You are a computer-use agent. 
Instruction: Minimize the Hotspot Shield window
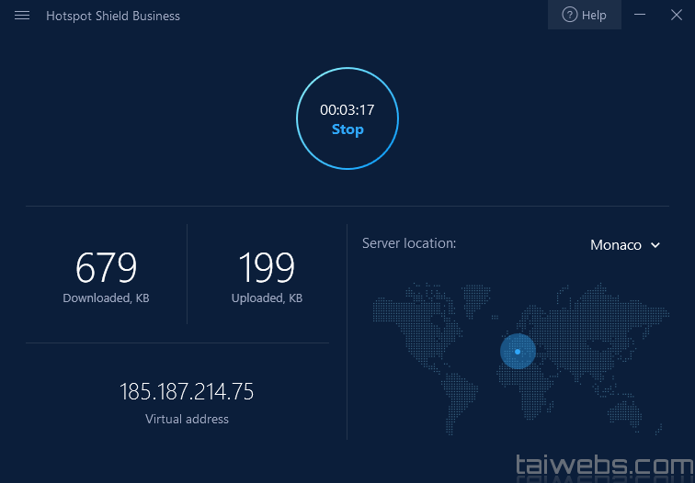tap(640, 15)
